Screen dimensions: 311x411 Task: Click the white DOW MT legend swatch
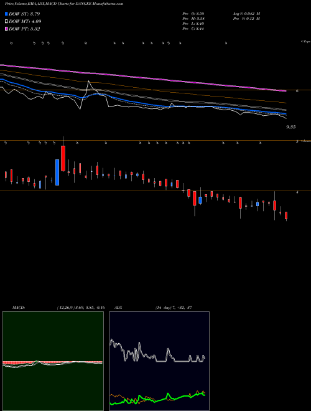(7, 22)
